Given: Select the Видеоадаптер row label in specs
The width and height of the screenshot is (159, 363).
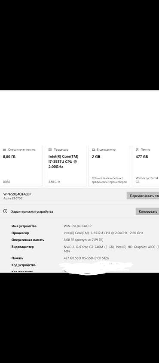Looking at the screenshot, I should pyautogui.click(x=22, y=247).
